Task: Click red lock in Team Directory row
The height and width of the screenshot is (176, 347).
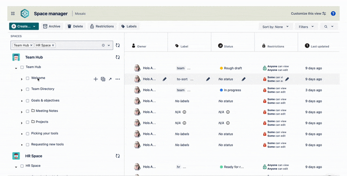Action: coord(265,90)
